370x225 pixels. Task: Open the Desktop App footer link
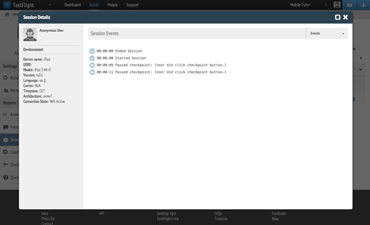click(166, 213)
